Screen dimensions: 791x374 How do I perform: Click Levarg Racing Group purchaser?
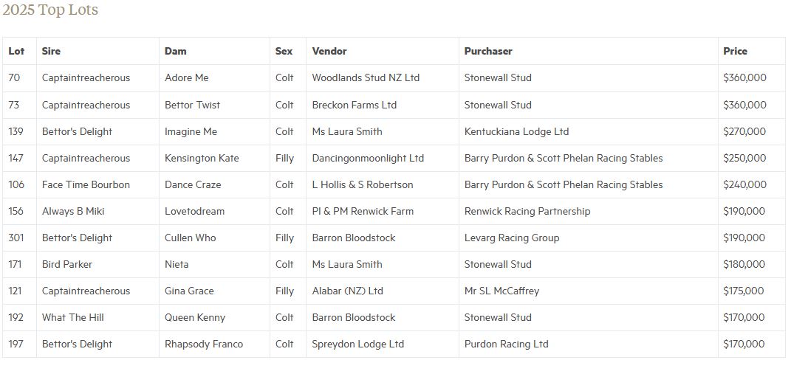pyautogui.click(x=512, y=238)
